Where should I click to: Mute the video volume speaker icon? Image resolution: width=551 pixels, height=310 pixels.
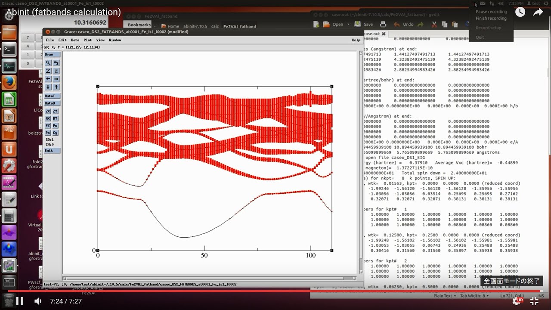(38, 301)
